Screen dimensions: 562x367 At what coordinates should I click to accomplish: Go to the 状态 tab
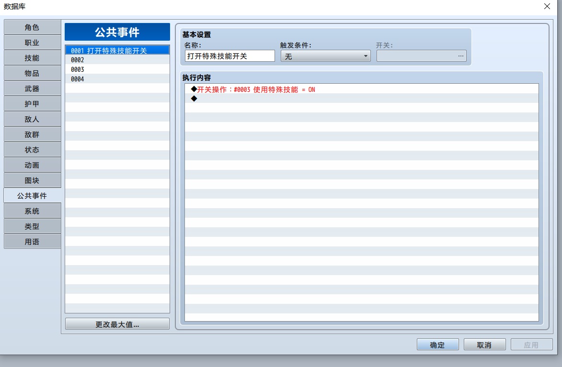[32, 150]
